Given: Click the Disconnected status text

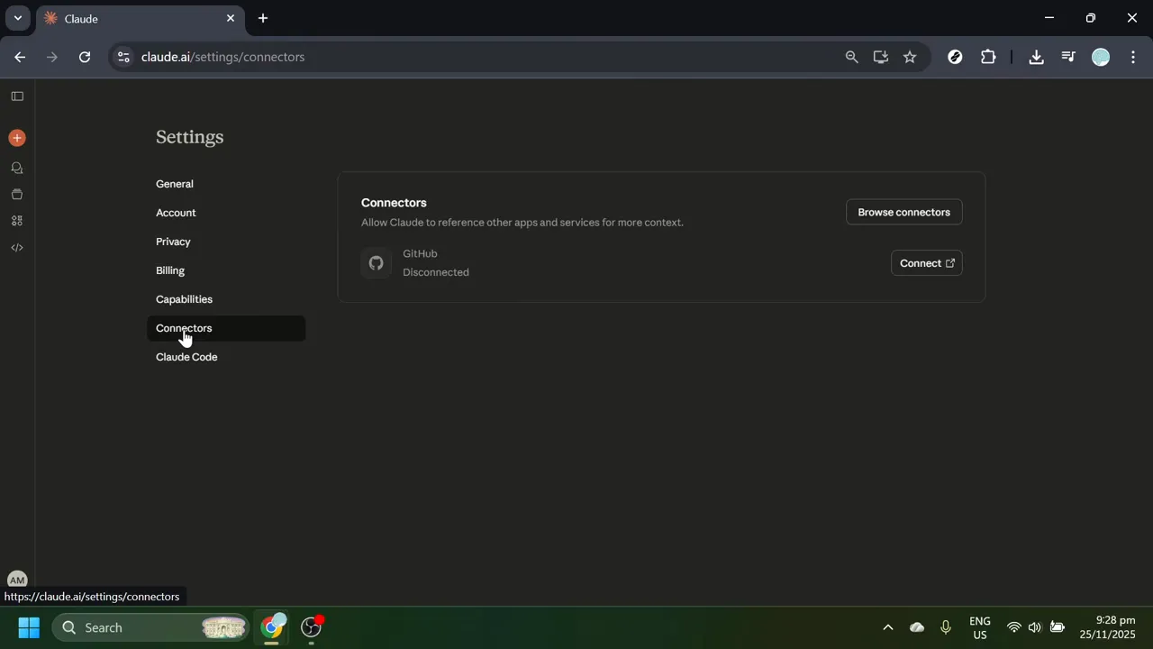Looking at the screenshot, I should coord(436,272).
